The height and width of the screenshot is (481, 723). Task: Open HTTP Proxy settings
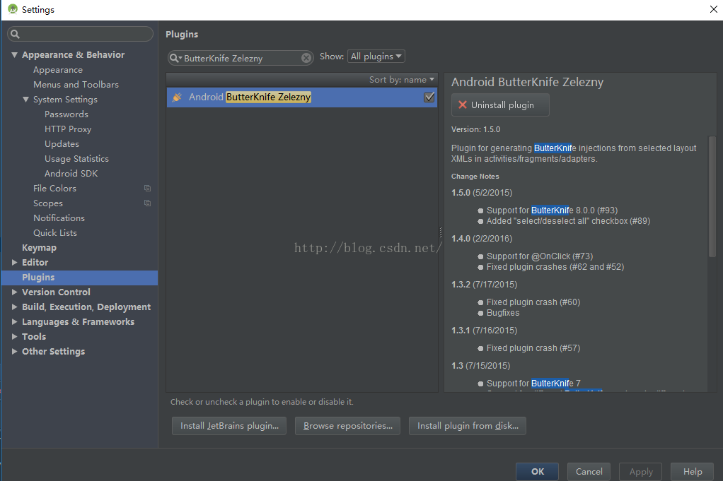(x=68, y=129)
